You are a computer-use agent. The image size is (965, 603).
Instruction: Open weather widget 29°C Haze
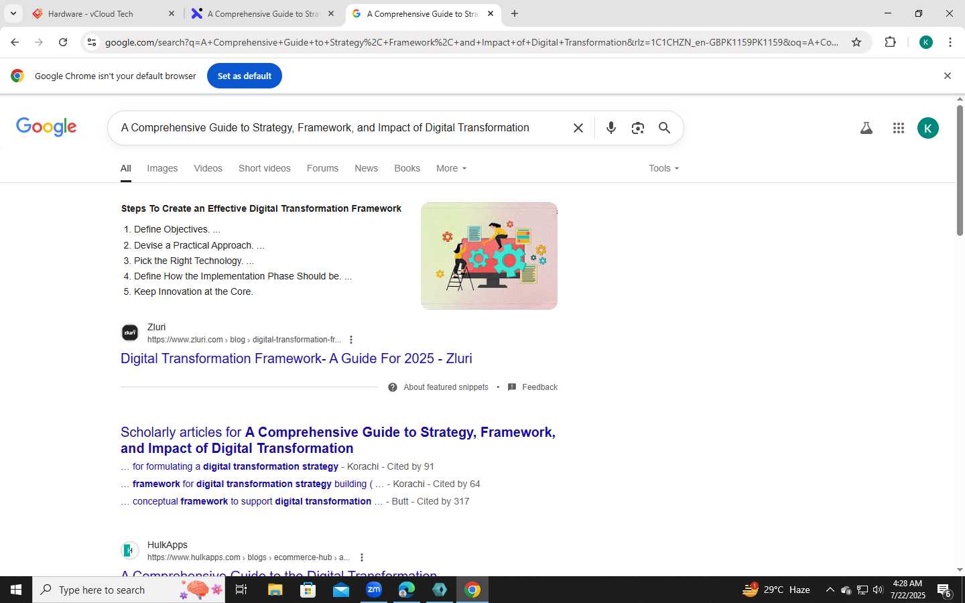(776, 590)
